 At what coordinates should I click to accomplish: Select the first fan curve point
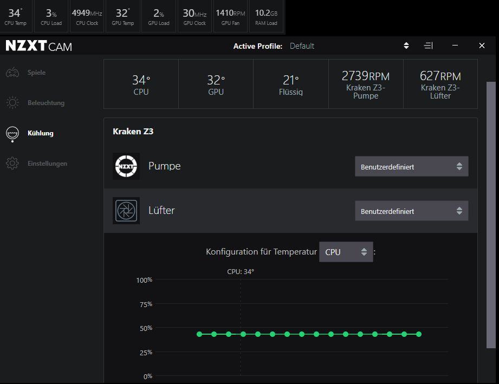199,334
